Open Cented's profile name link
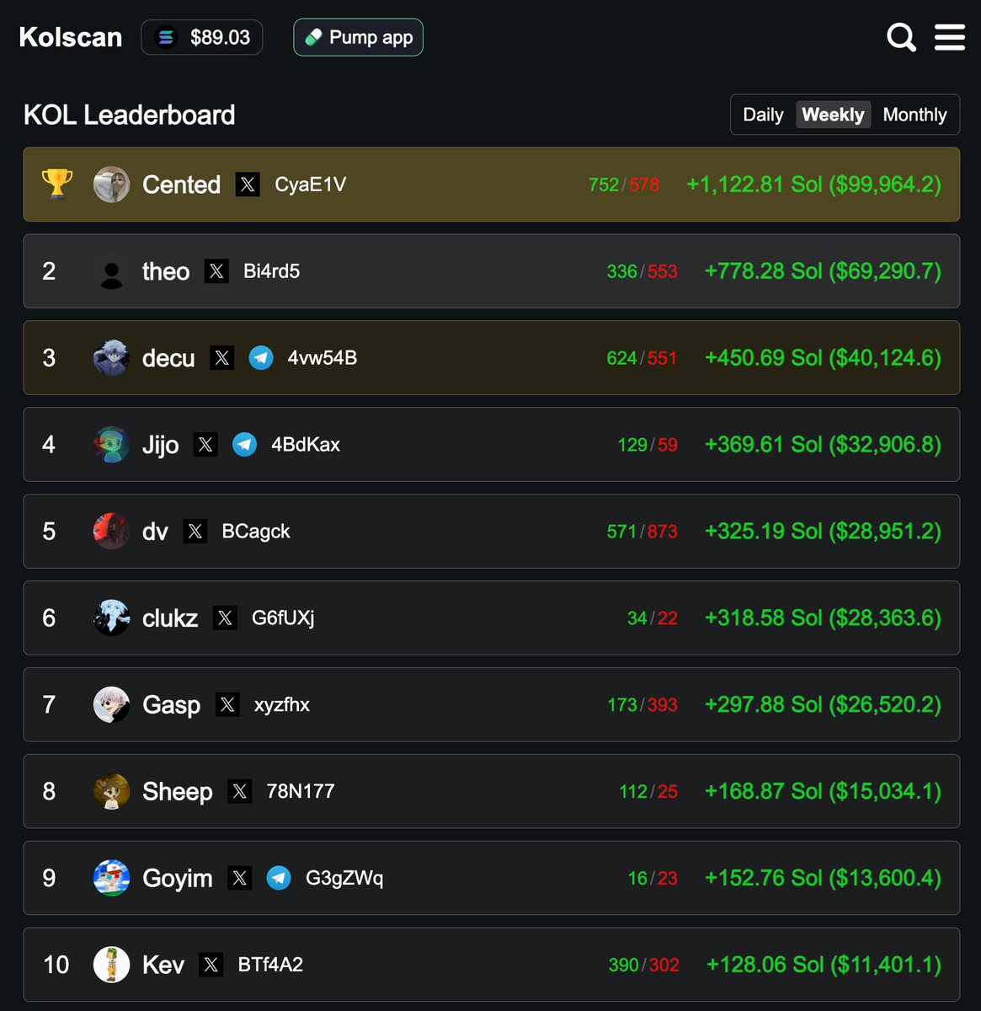Image resolution: width=981 pixels, height=1011 pixels. [x=181, y=185]
